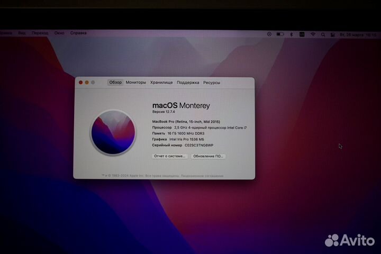Open the Хранилище tab
381x254 pixels.
pos(161,83)
